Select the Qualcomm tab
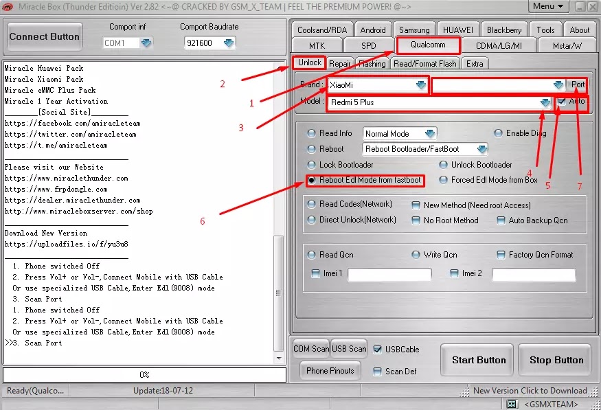This screenshot has height=410, width=601. [x=428, y=45]
